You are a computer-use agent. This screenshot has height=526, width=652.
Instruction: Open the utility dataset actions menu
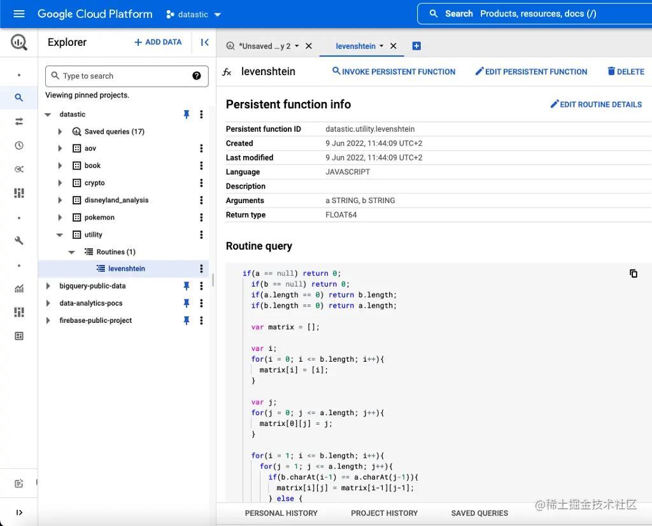tap(201, 234)
